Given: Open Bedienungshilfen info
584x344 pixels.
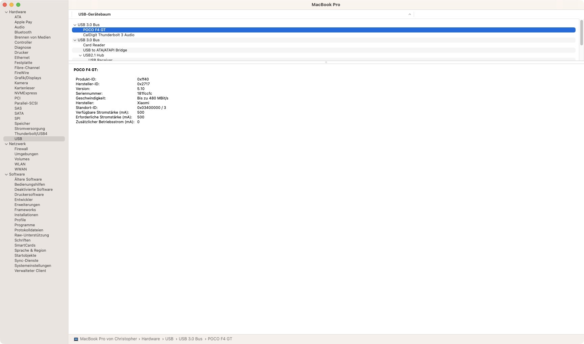Looking at the screenshot, I should 30,184.
